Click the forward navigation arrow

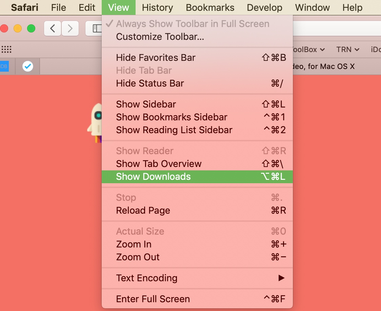pos(70,28)
